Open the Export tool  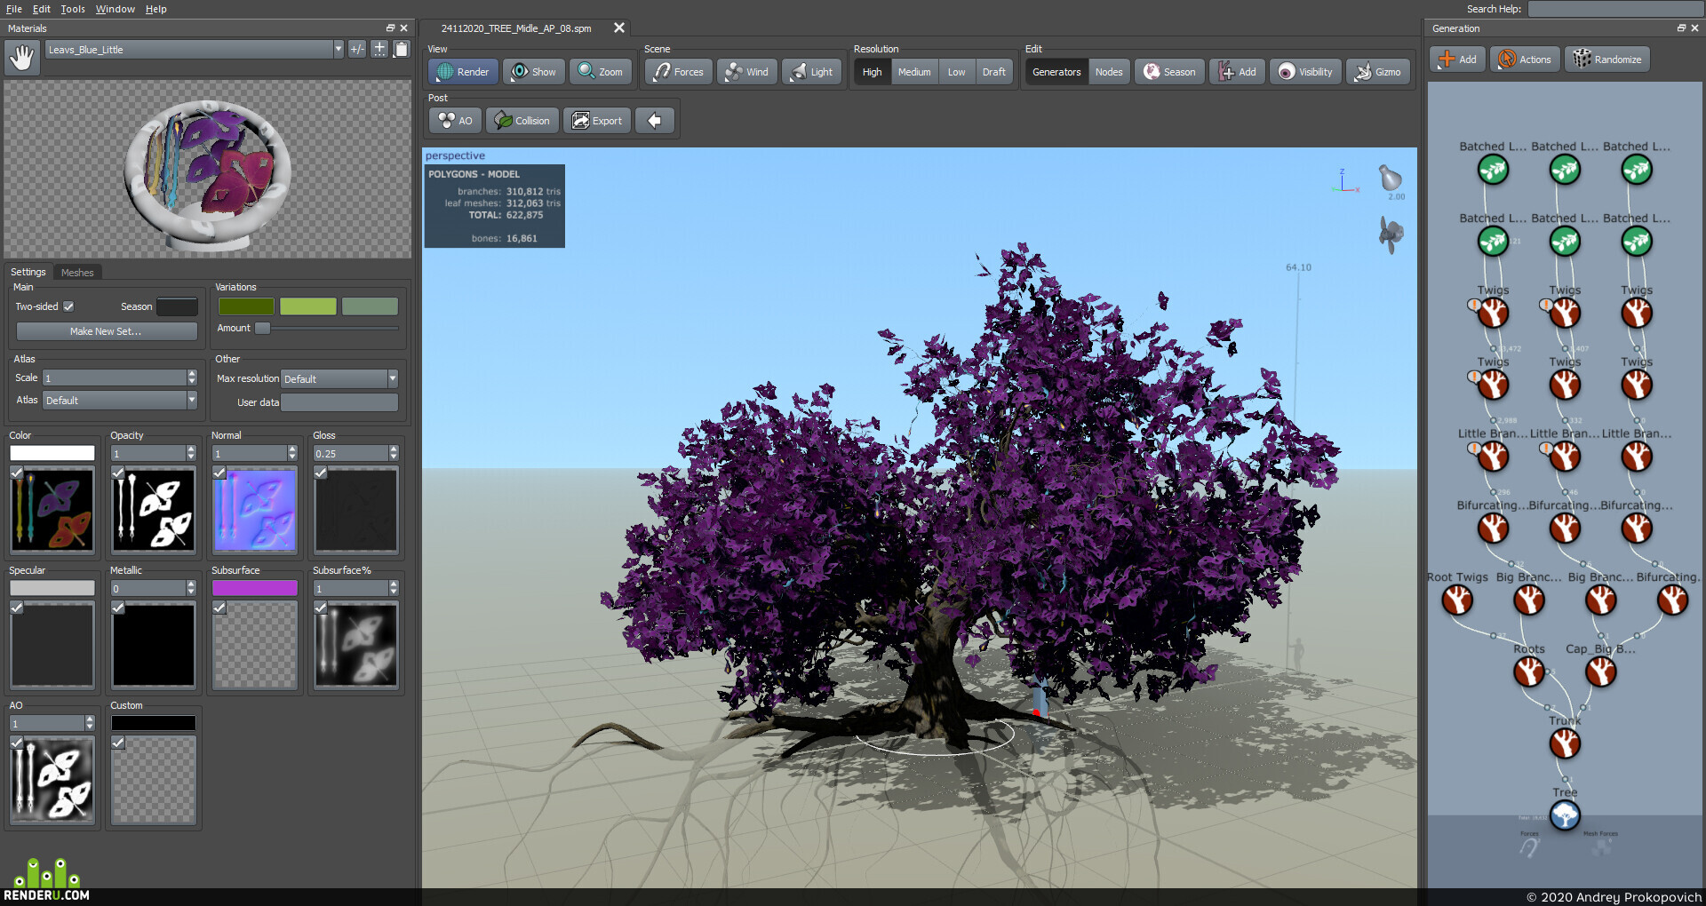[x=597, y=121]
